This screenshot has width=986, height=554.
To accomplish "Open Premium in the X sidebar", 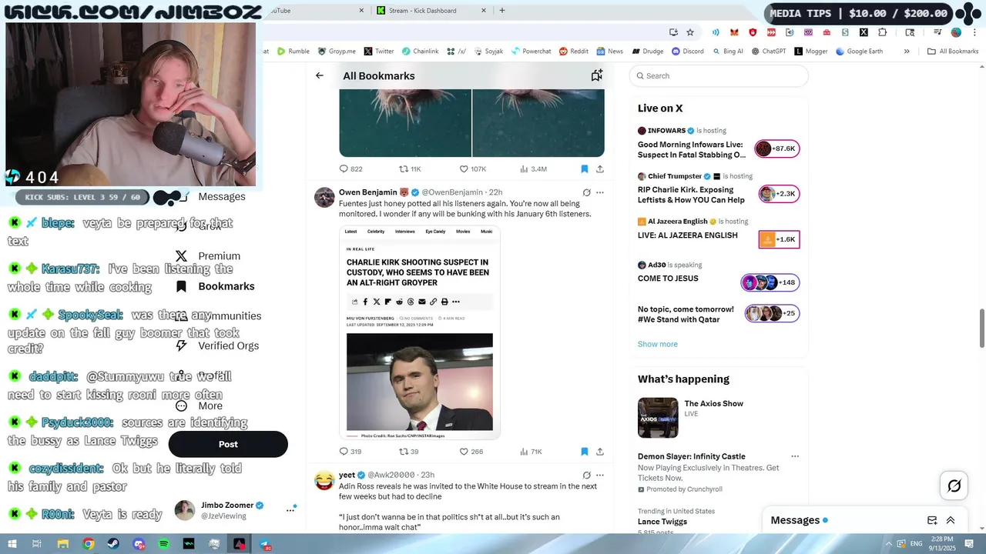I will click(x=209, y=256).
